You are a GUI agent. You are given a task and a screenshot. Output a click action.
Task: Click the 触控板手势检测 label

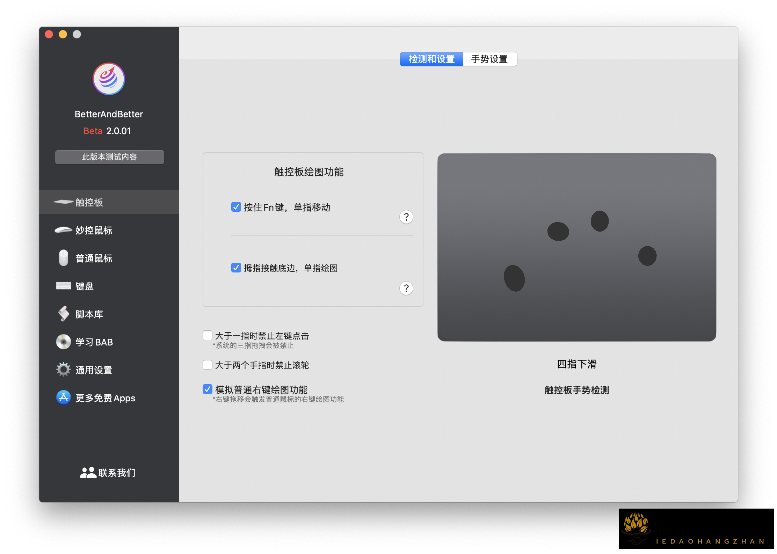[576, 390]
